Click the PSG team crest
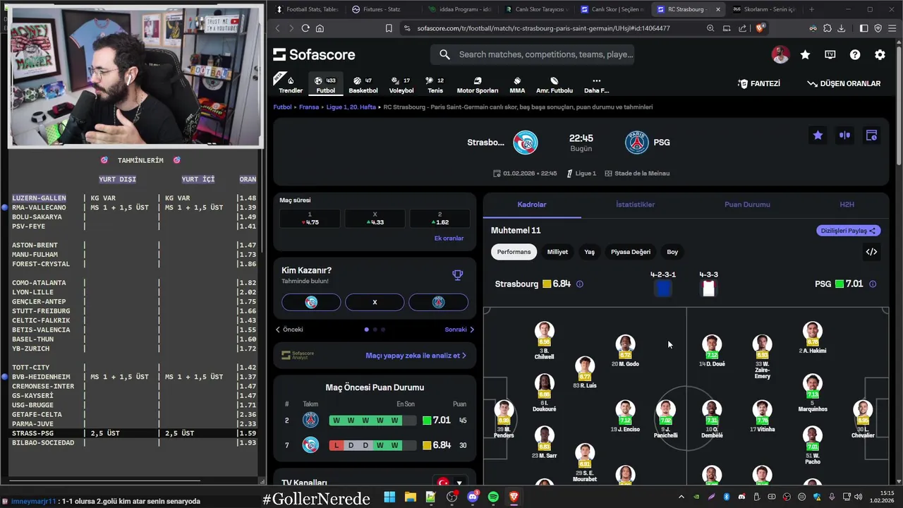903x508 pixels. 637,143
